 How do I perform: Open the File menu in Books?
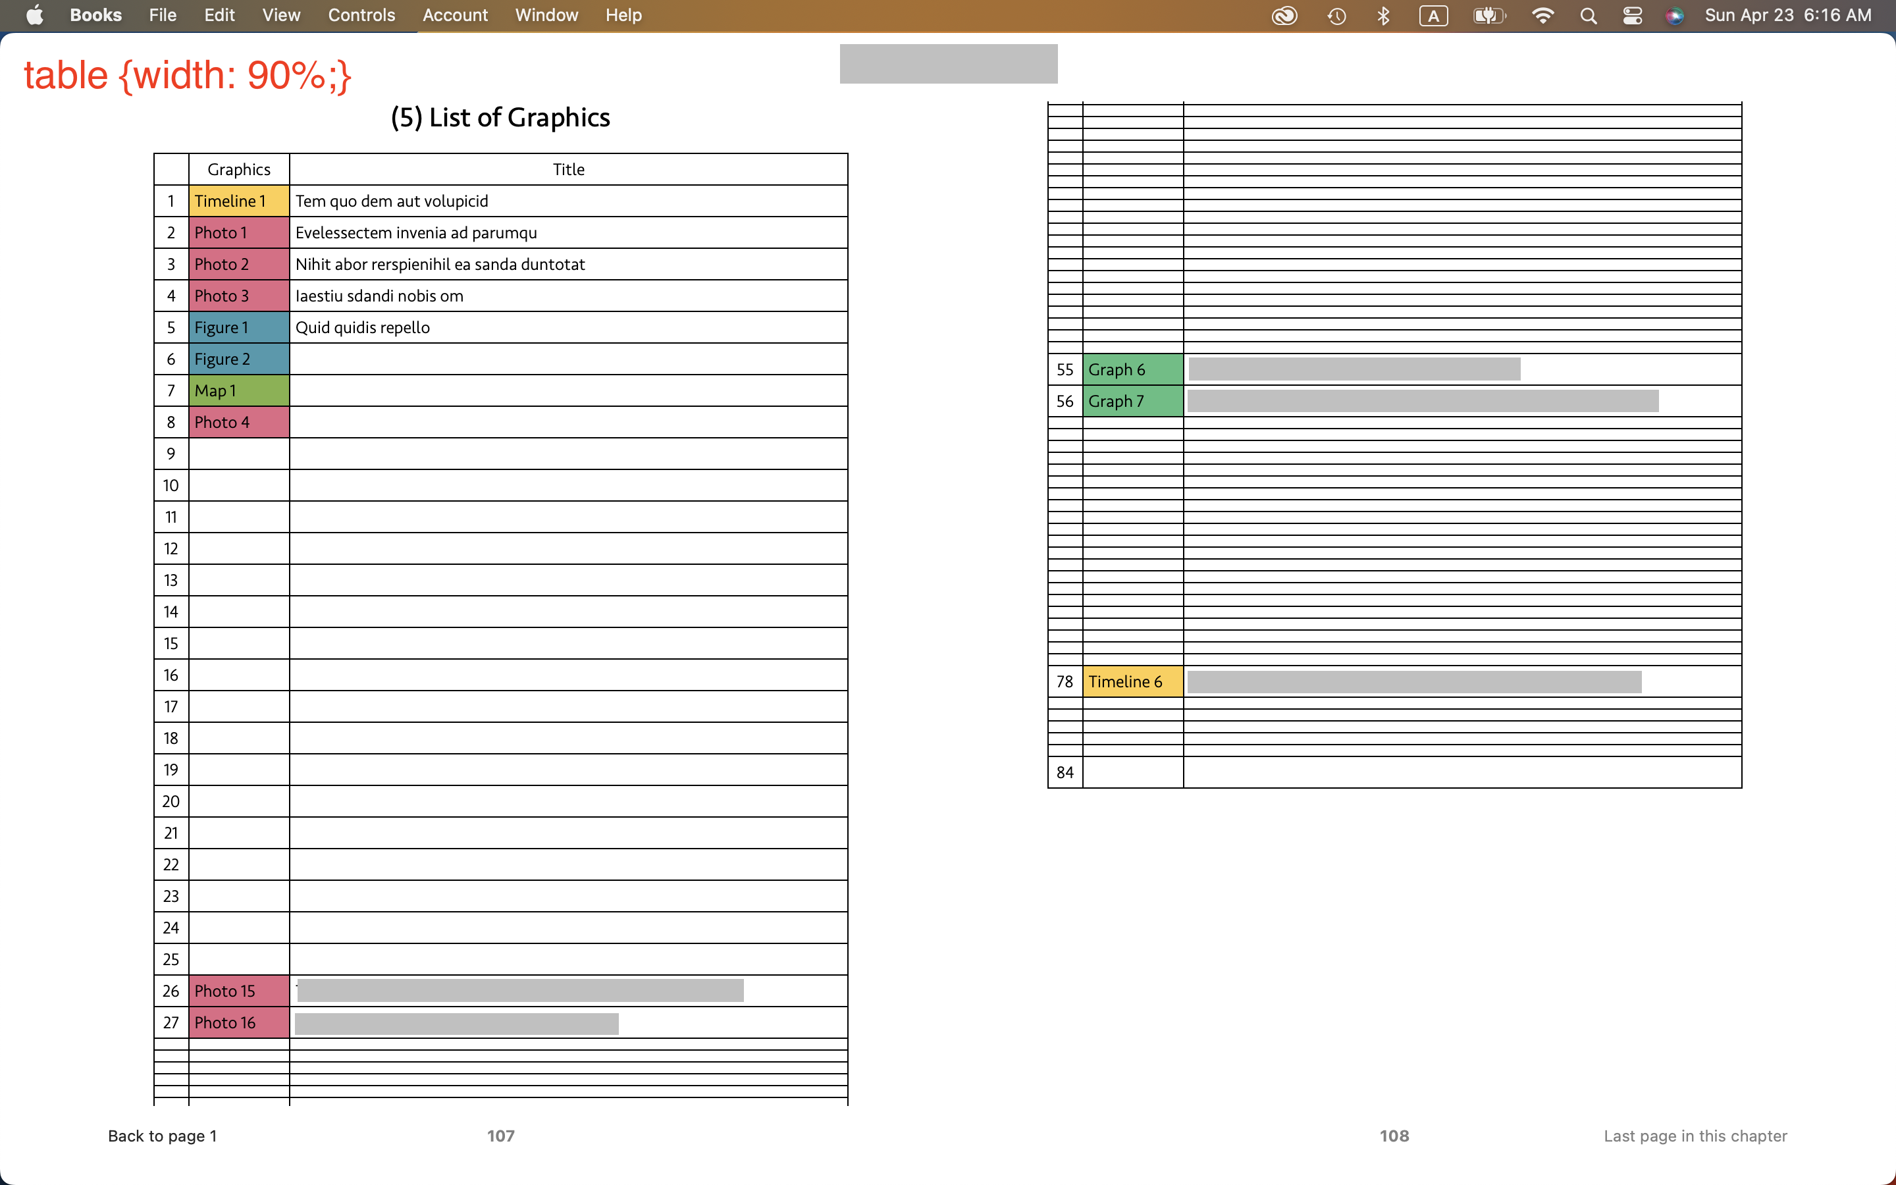[162, 15]
